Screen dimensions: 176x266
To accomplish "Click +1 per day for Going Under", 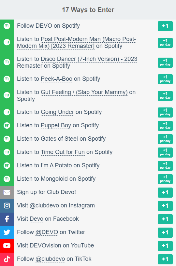I will [165, 112].
